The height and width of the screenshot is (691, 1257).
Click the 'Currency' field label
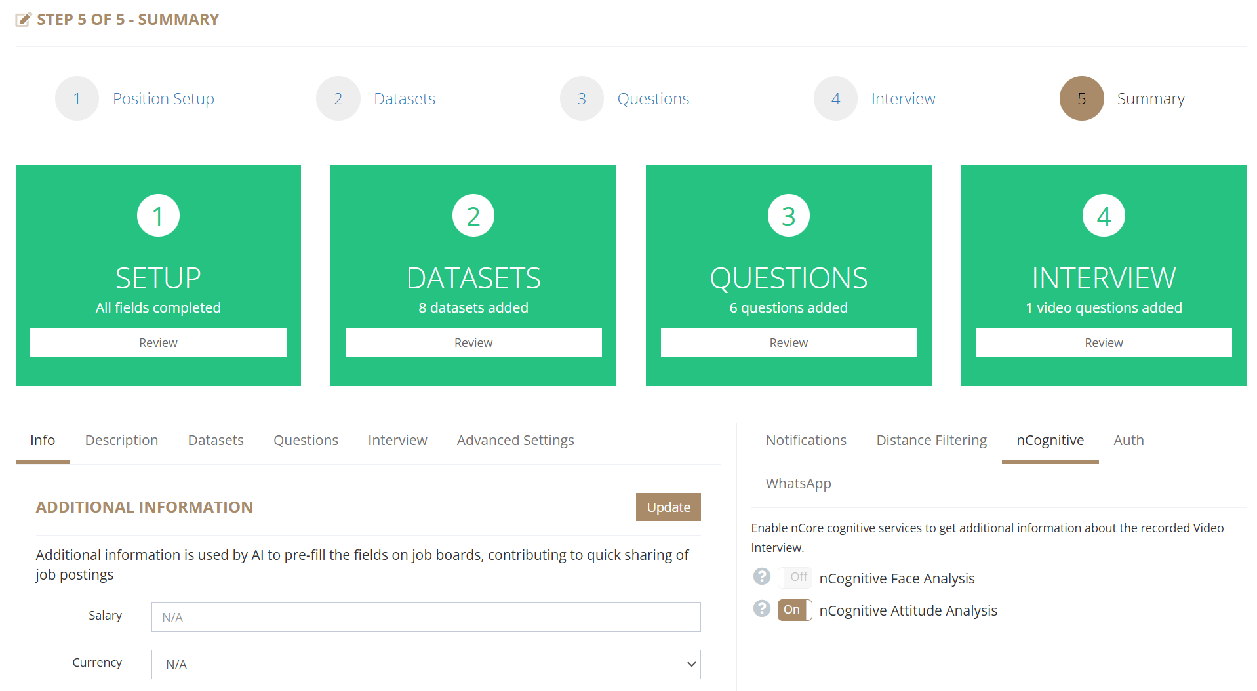[x=97, y=663]
